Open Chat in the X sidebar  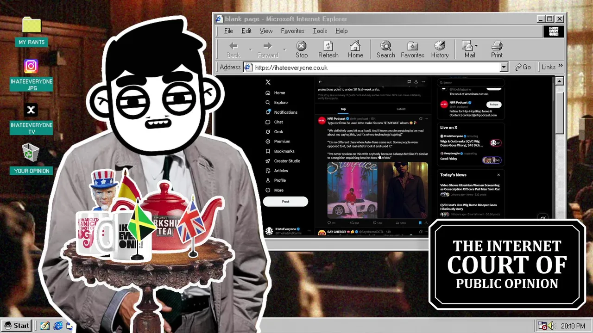274,122
